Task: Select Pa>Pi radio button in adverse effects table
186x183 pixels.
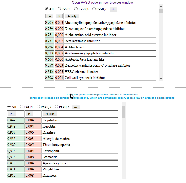Action: point(21,107)
